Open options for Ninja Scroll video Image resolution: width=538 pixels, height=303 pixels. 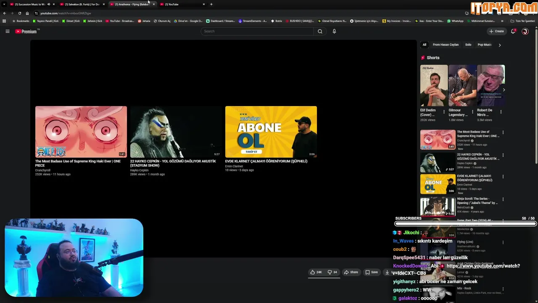pyautogui.click(x=503, y=199)
